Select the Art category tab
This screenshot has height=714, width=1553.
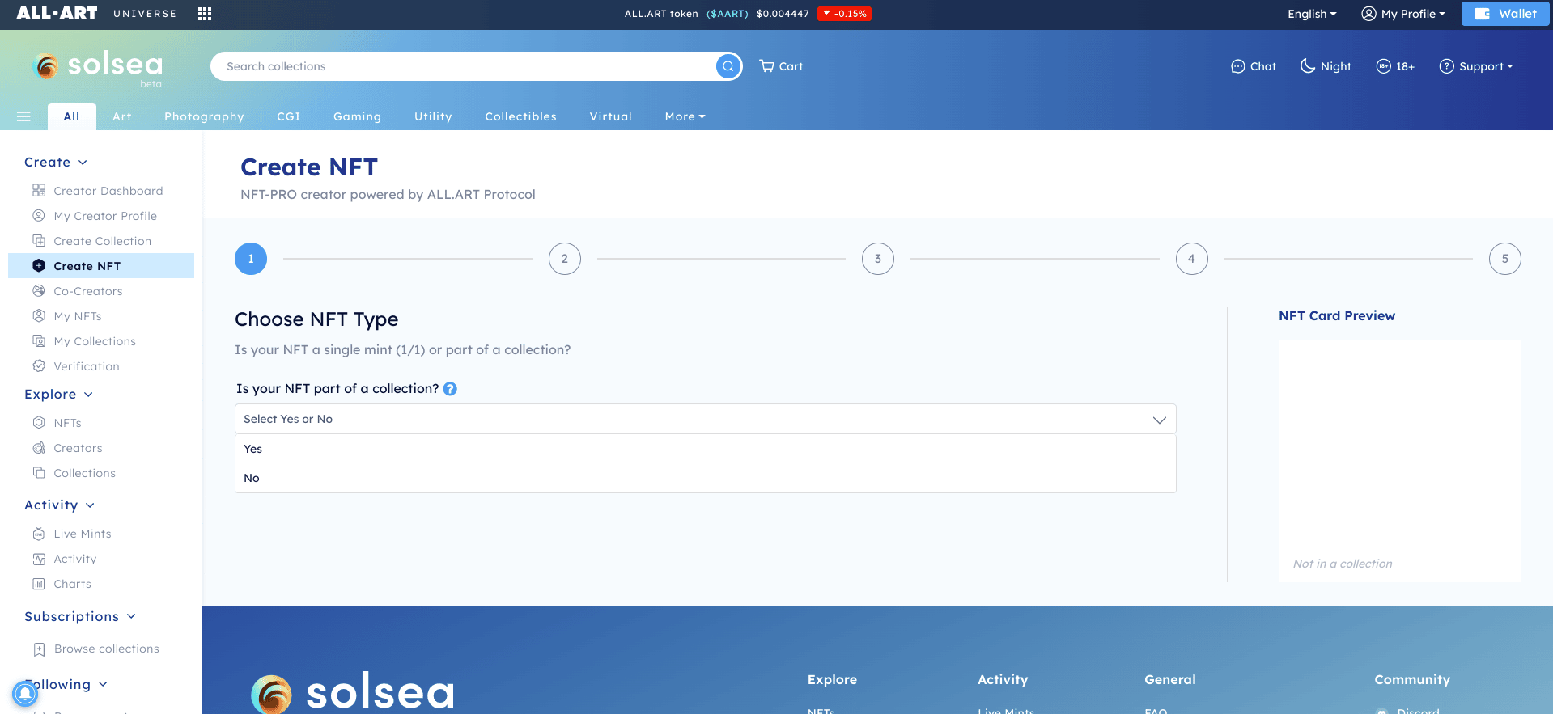[122, 116]
